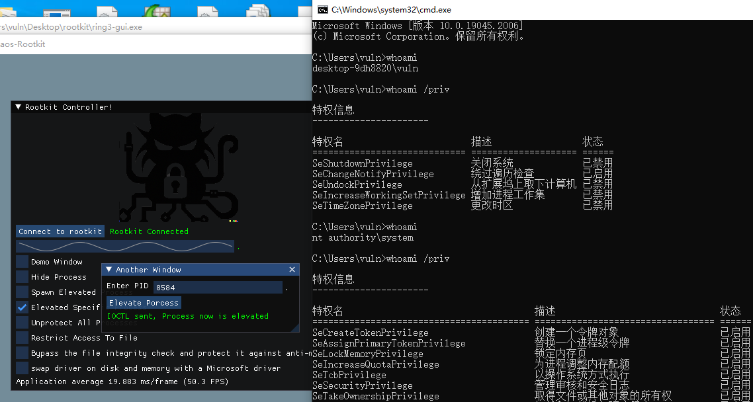The width and height of the screenshot is (753, 402).
Task: Click the "管理审核和安全日志" description in cmd
Action: (x=582, y=385)
